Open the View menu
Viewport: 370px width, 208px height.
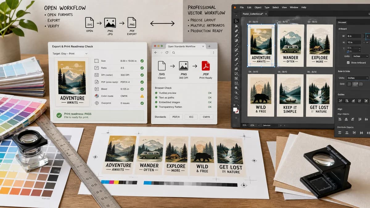(x=284, y=7)
